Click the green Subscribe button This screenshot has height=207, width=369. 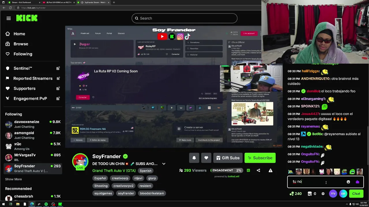click(x=260, y=158)
